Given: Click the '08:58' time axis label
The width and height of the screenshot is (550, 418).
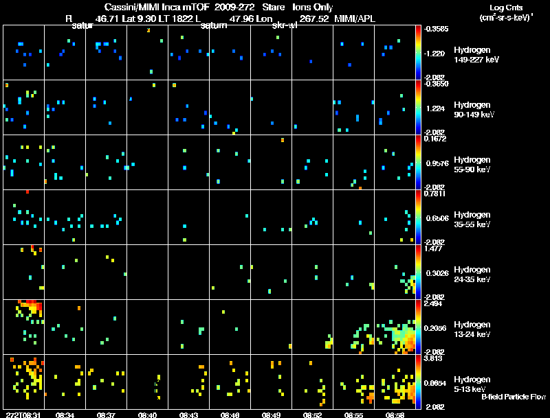Looking at the screenshot, I should 395,415.
